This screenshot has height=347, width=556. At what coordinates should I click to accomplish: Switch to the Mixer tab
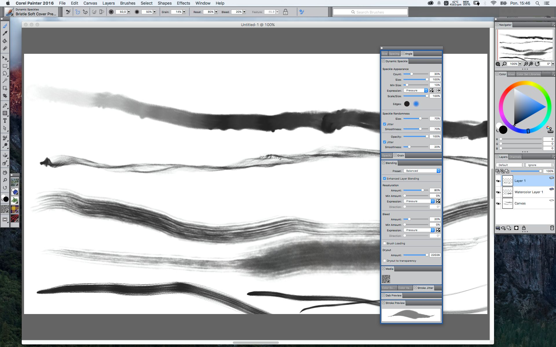point(511,74)
